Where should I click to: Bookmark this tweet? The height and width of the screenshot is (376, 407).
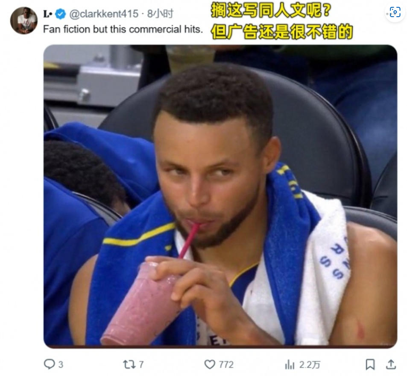pyautogui.click(x=370, y=364)
